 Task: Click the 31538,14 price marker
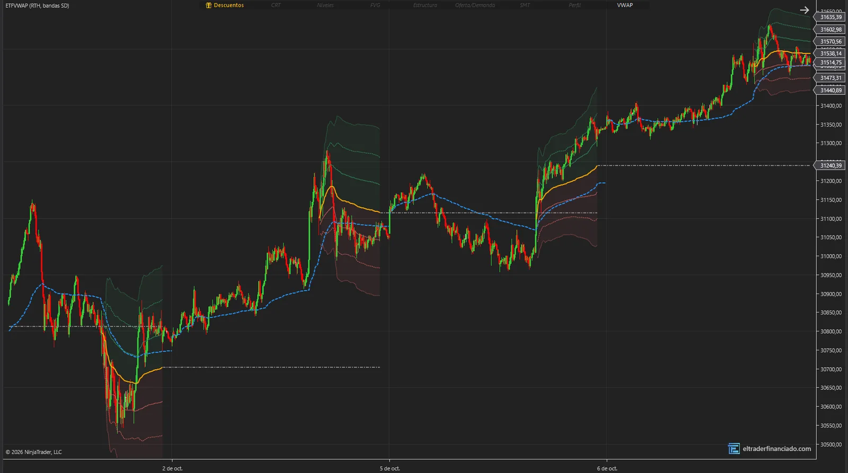pyautogui.click(x=829, y=53)
